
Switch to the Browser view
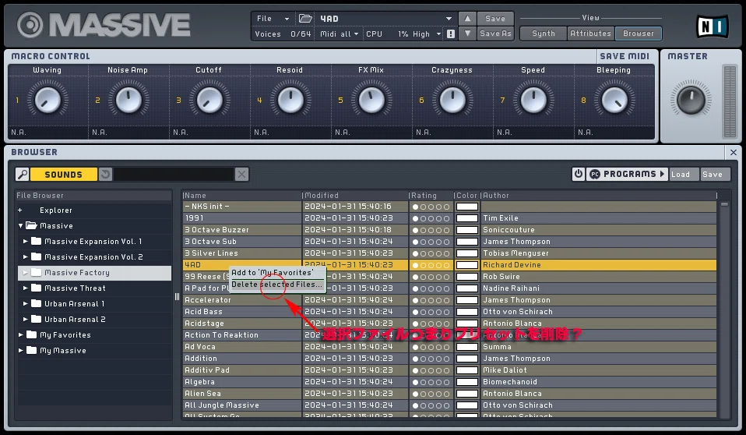pyautogui.click(x=638, y=34)
